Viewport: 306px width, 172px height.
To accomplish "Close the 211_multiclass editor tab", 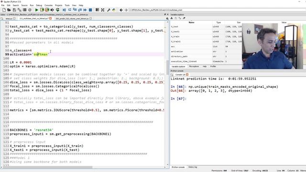I will point(50,18).
